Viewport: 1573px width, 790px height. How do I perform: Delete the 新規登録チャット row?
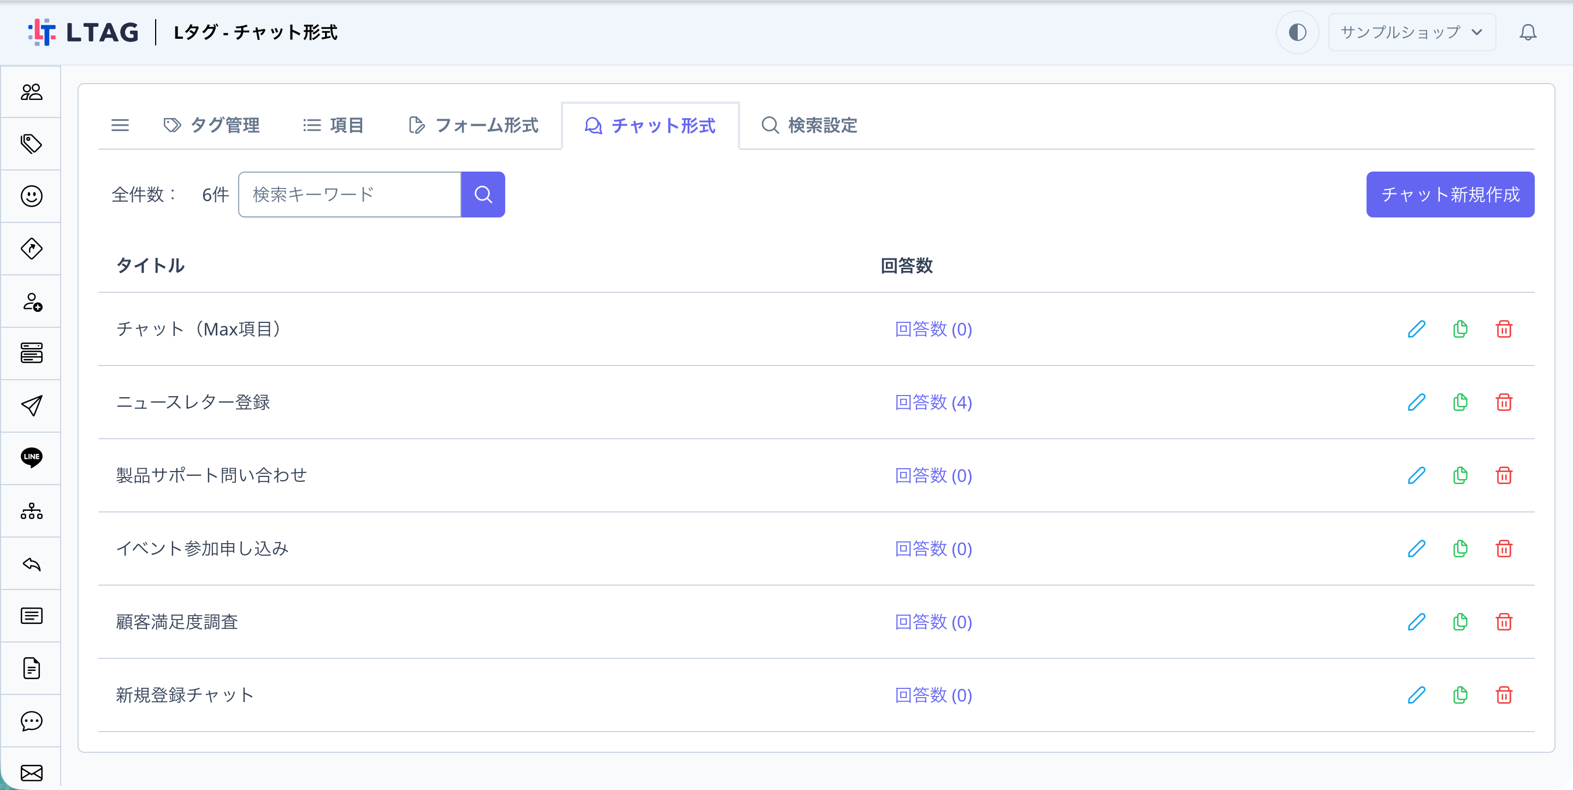1504,695
